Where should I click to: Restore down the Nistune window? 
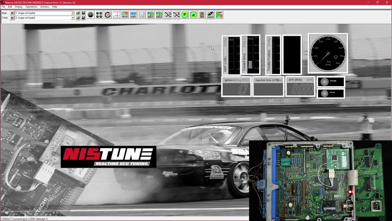click(377, 2)
